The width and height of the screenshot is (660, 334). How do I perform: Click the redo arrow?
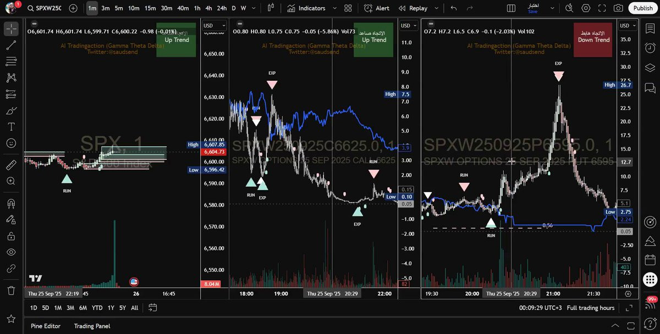coord(470,8)
